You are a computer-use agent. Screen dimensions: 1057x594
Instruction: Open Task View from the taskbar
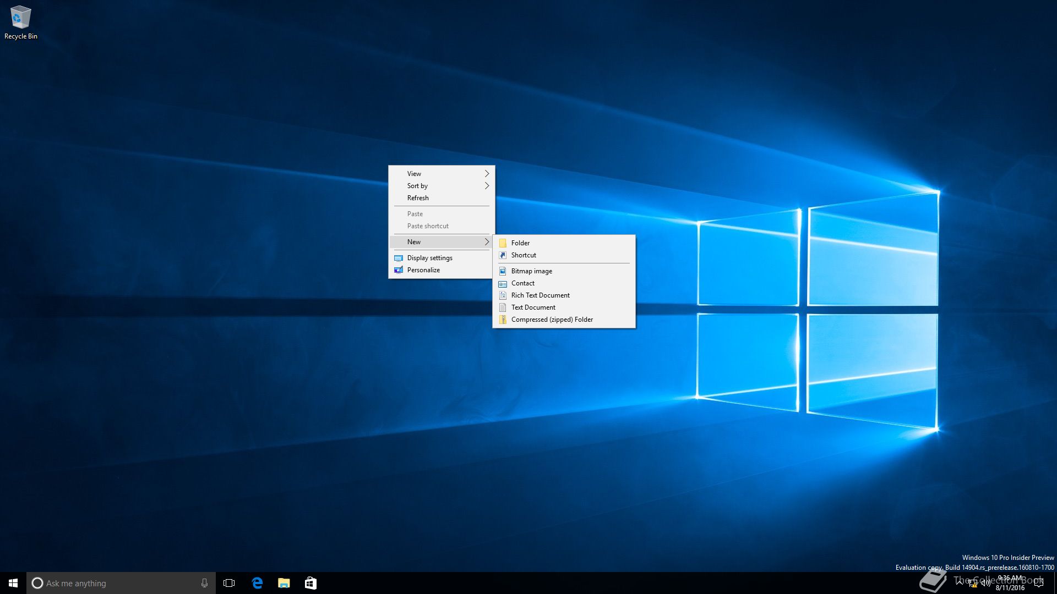point(229,583)
